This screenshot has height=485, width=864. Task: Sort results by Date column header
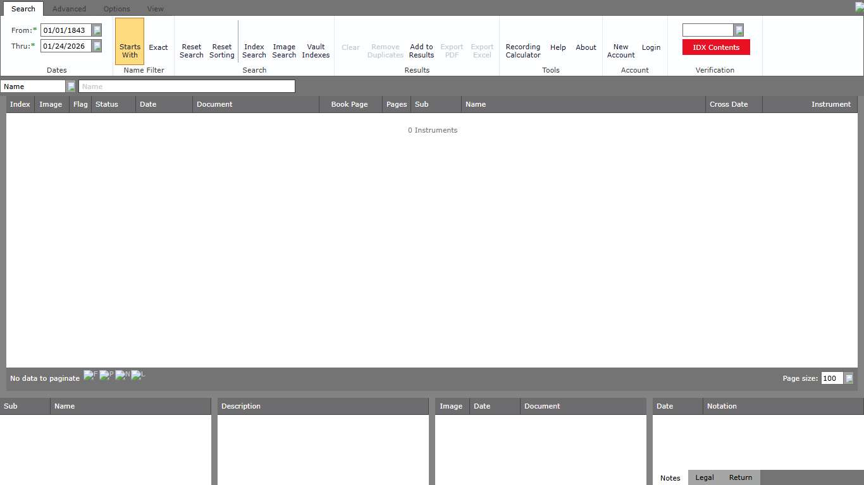point(149,104)
